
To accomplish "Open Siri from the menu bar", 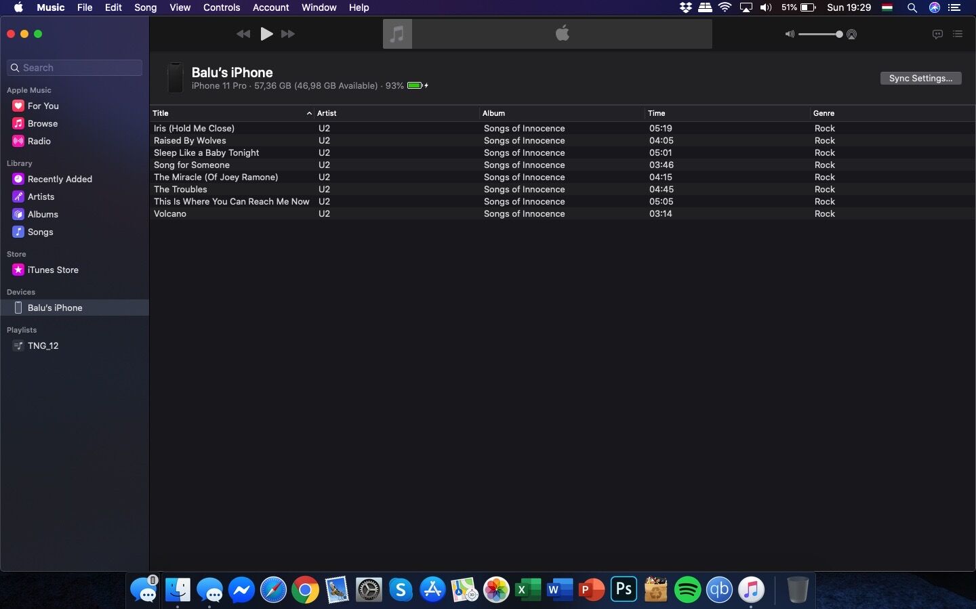I will (935, 7).
